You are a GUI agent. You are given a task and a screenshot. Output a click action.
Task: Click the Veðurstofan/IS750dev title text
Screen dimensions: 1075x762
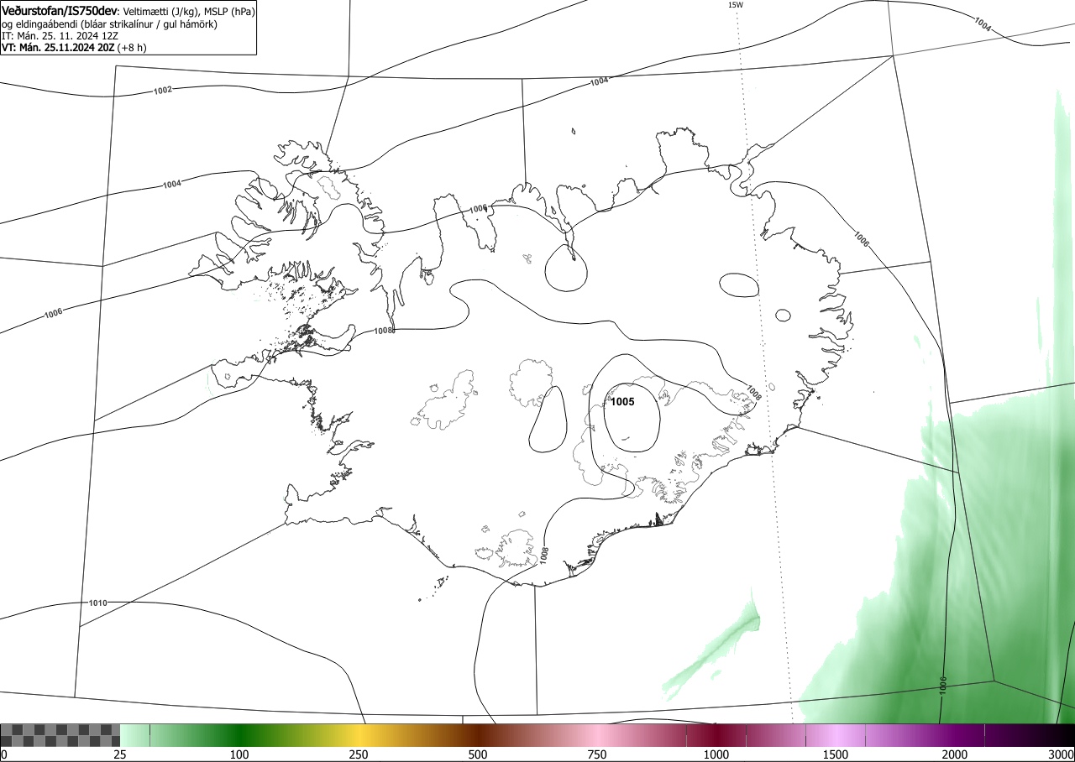[60, 11]
